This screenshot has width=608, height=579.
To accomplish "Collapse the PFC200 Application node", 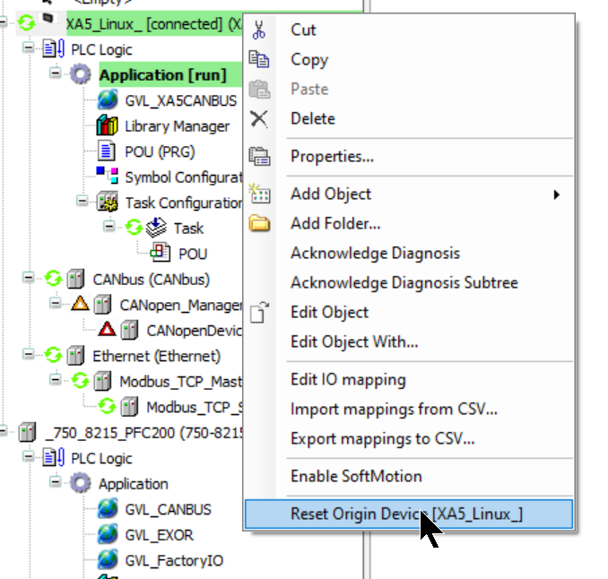I will [x=55, y=481].
